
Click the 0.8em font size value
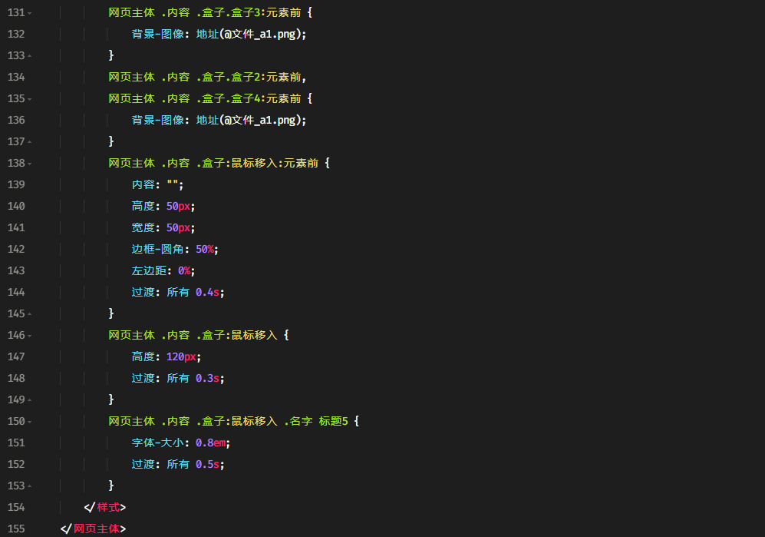point(210,443)
